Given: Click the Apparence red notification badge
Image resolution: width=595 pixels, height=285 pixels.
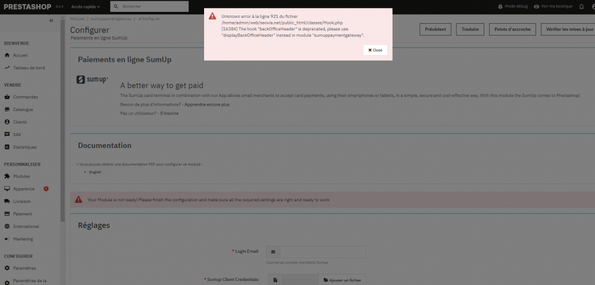Looking at the screenshot, I should point(46,189).
